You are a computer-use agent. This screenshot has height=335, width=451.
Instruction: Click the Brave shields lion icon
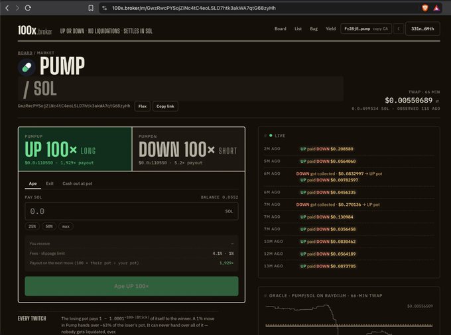tap(425, 8)
